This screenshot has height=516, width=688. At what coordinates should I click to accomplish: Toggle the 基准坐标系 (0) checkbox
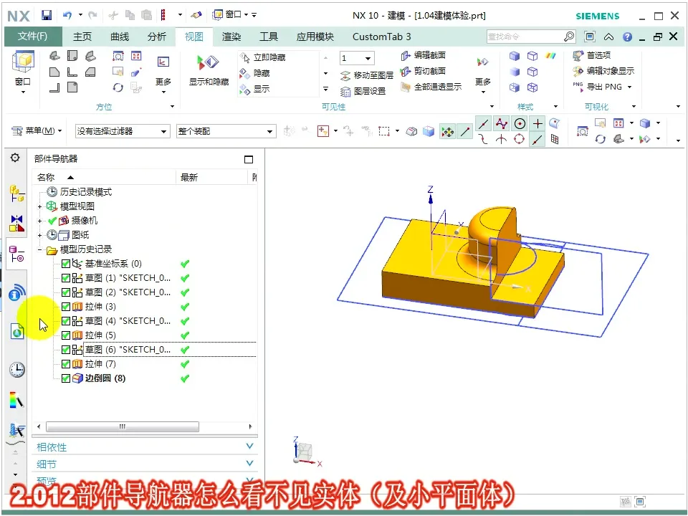pyautogui.click(x=66, y=264)
